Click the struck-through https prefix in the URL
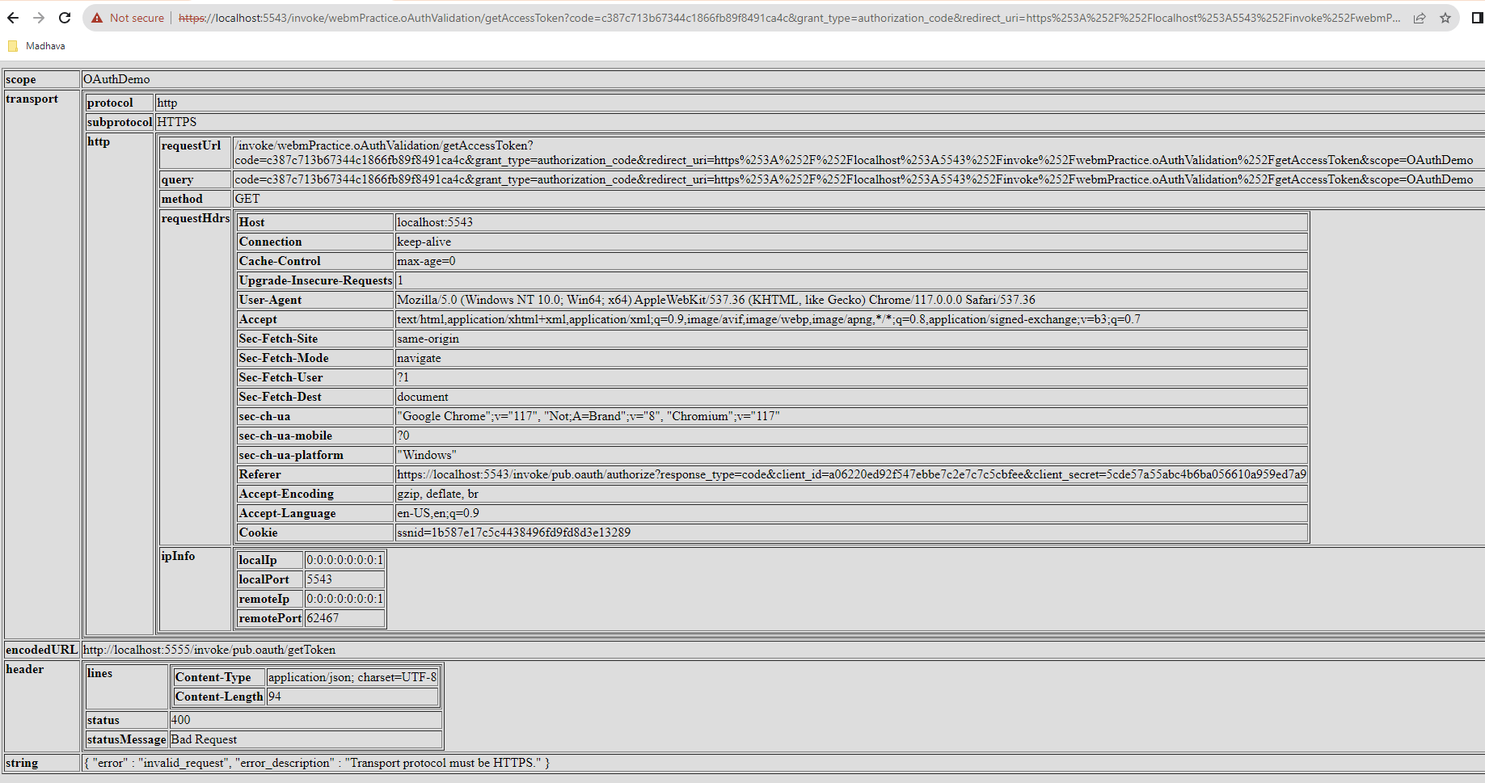This screenshot has height=783, width=1485. coord(192,17)
